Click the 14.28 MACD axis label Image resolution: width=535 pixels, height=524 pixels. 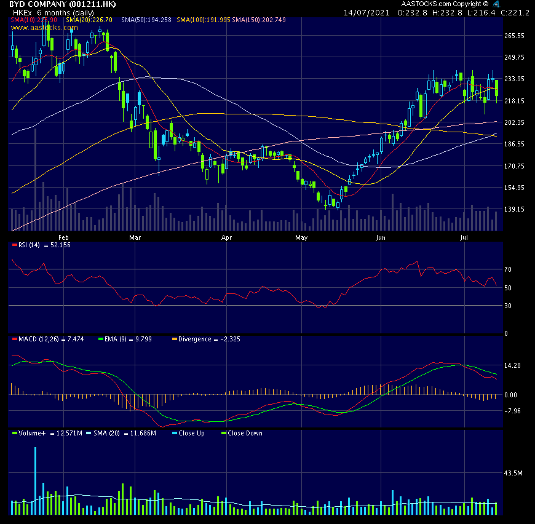click(512, 365)
